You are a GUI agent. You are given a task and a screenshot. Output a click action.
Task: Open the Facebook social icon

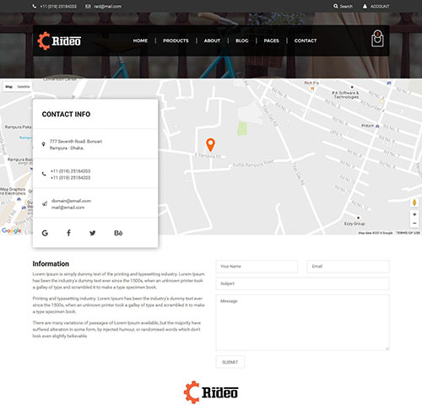coord(68,233)
